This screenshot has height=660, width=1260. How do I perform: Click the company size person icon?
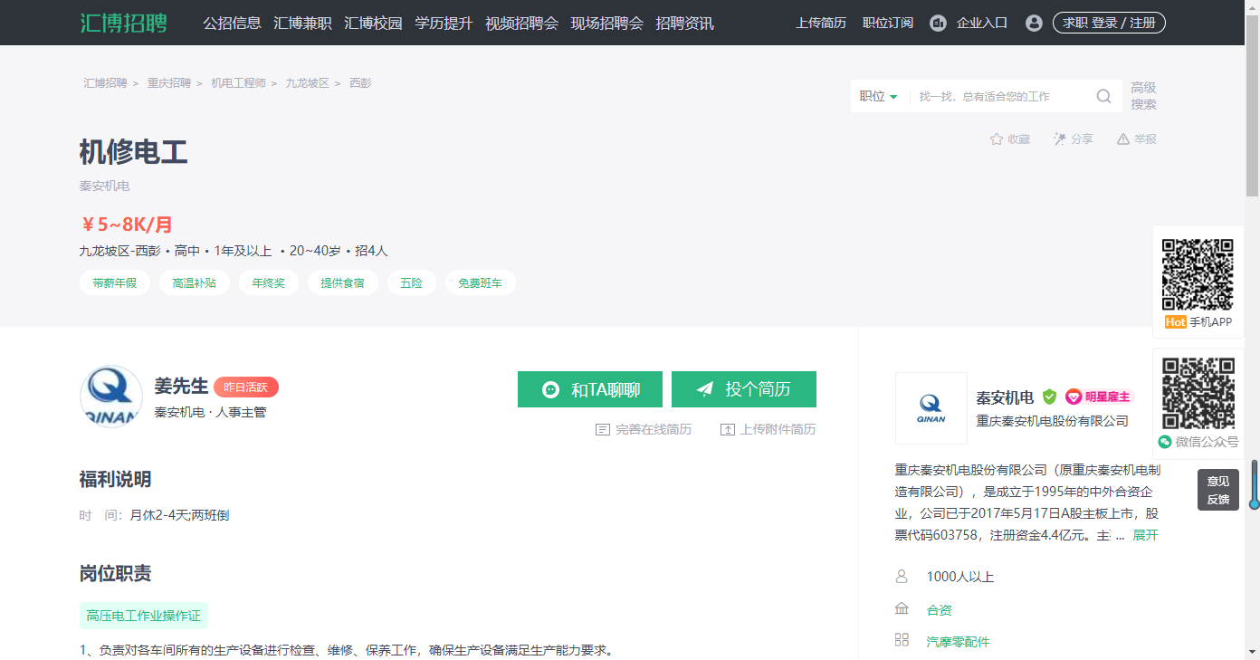coord(902,577)
